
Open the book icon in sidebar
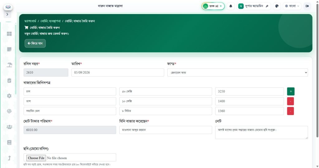pyautogui.click(x=9, y=142)
